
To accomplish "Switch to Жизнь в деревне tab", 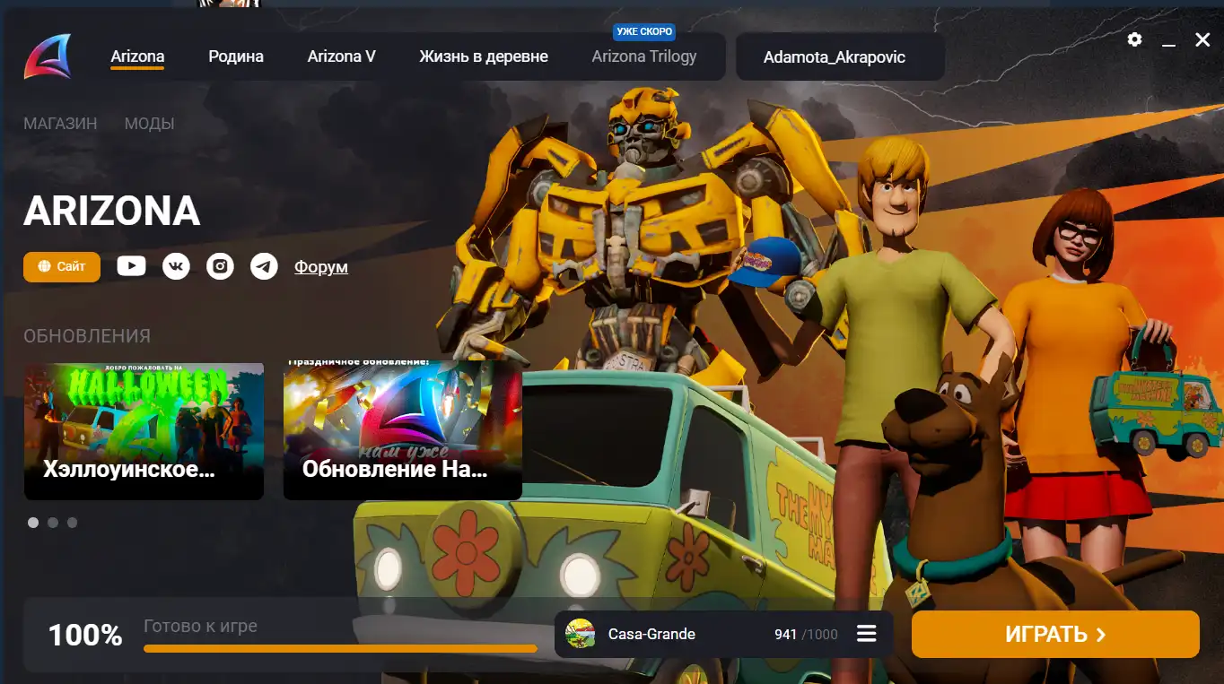I will [484, 56].
